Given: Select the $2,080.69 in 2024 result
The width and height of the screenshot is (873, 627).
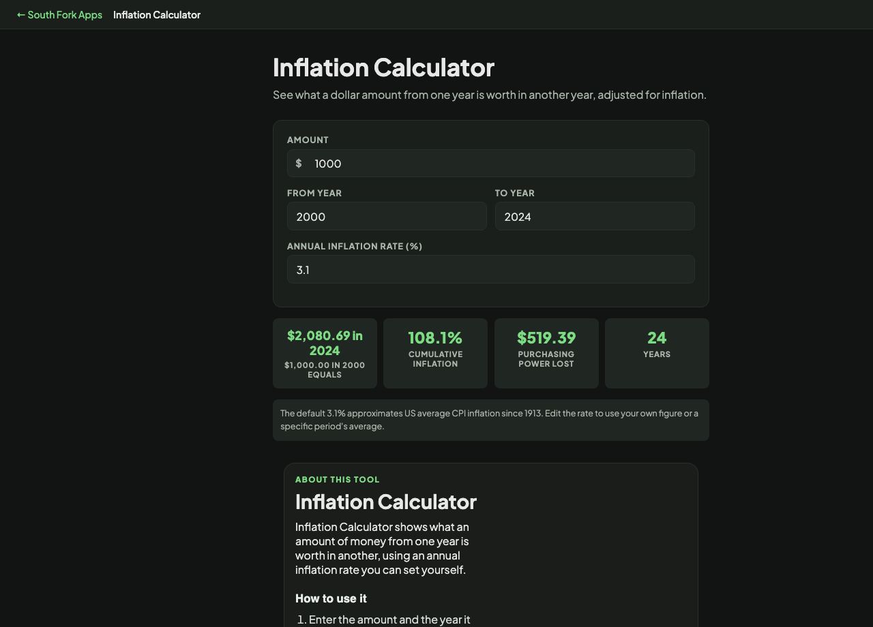Looking at the screenshot, I should click(x=325, y=343).
